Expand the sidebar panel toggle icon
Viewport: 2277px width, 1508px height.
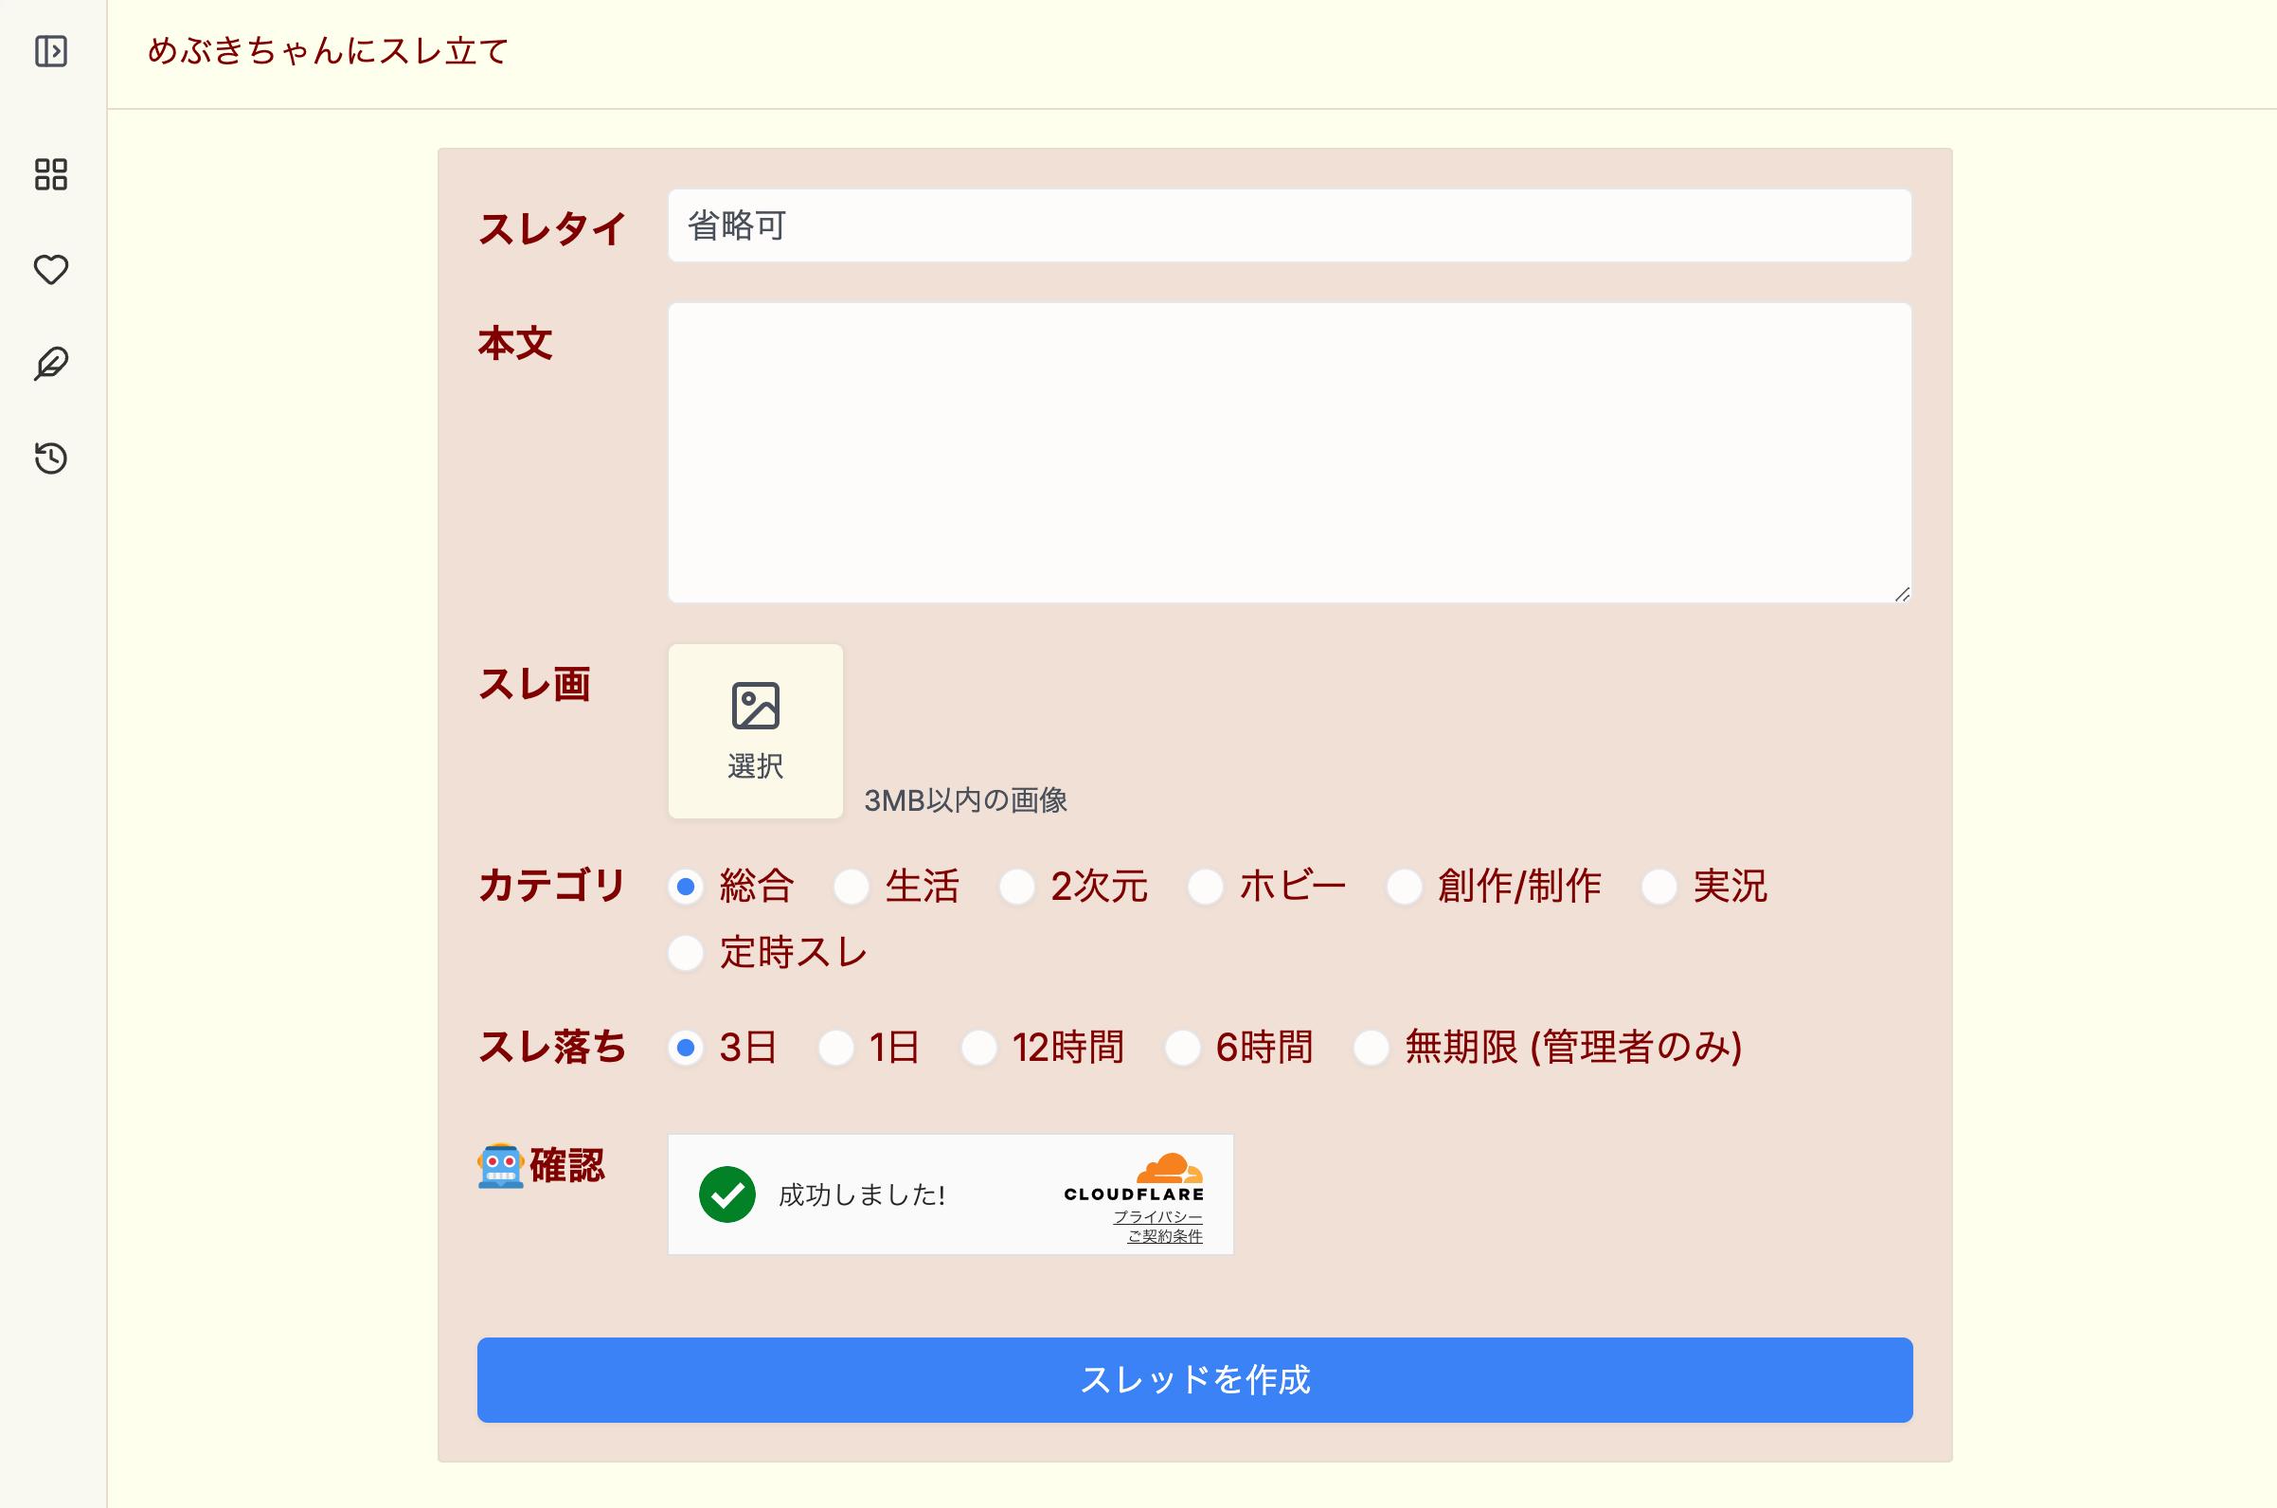[x=51, y=51]
